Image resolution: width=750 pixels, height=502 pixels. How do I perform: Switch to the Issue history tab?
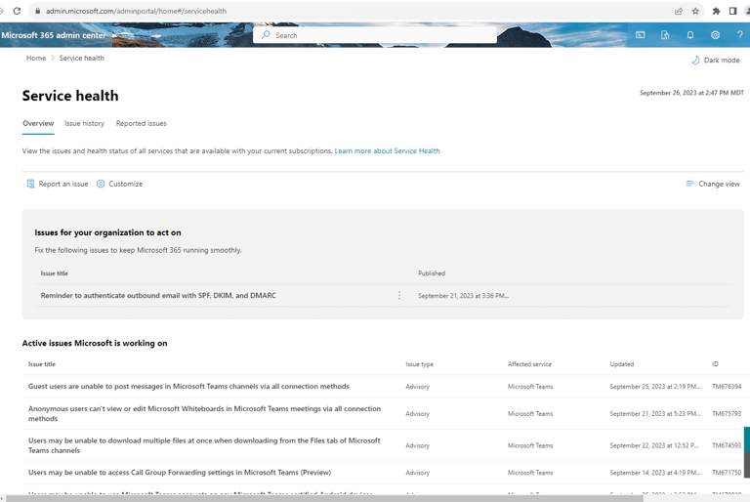coord(84,123)
